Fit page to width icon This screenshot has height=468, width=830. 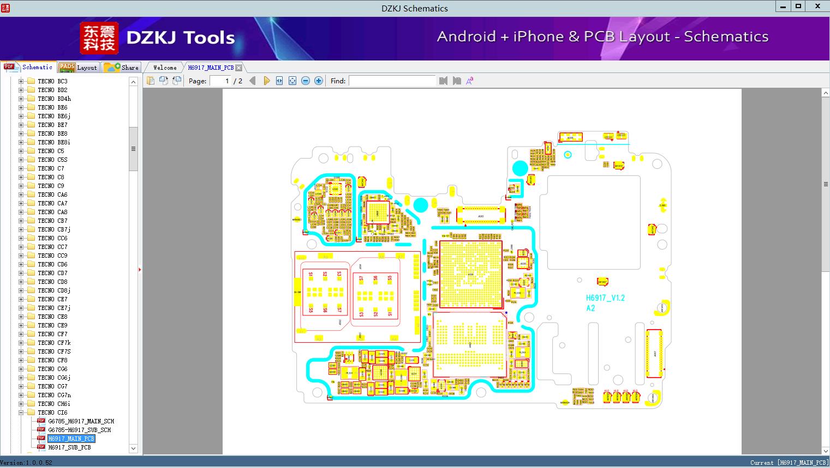(x=279, y=81)
